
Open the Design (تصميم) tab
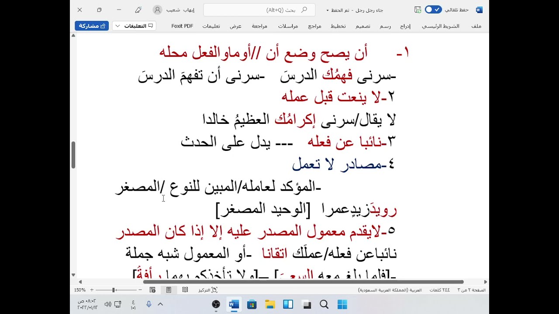(x=362, y=26)
